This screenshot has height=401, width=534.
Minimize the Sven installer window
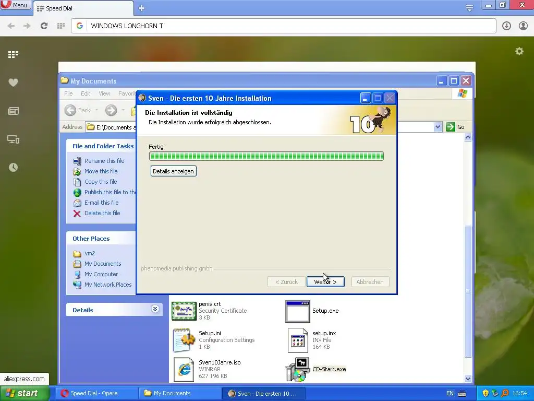coord(366,98)
